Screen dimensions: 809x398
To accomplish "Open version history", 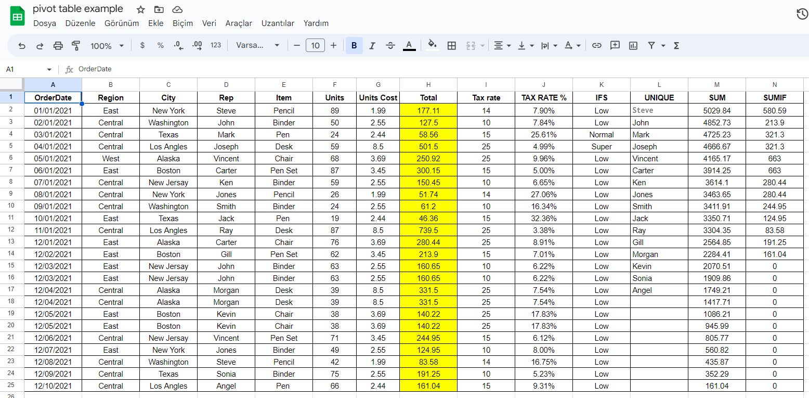I will click(801, 15).
